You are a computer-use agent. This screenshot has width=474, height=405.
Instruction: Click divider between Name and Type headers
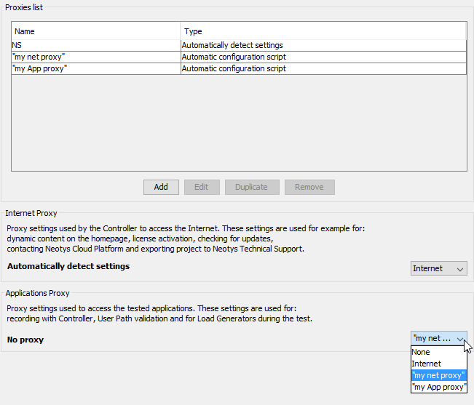pos(181,31)
